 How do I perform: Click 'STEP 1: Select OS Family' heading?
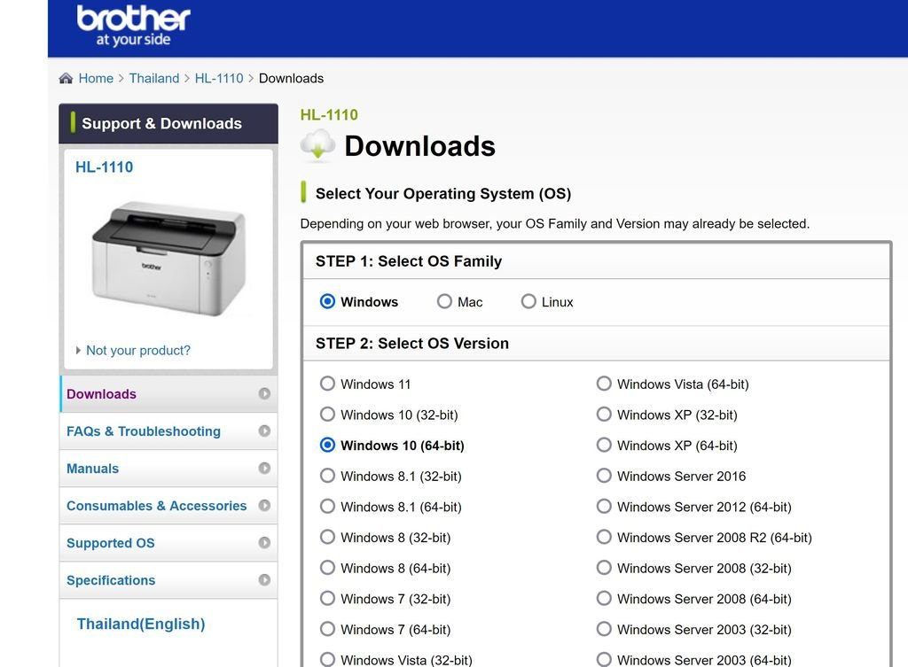click(x=408, y=261)
